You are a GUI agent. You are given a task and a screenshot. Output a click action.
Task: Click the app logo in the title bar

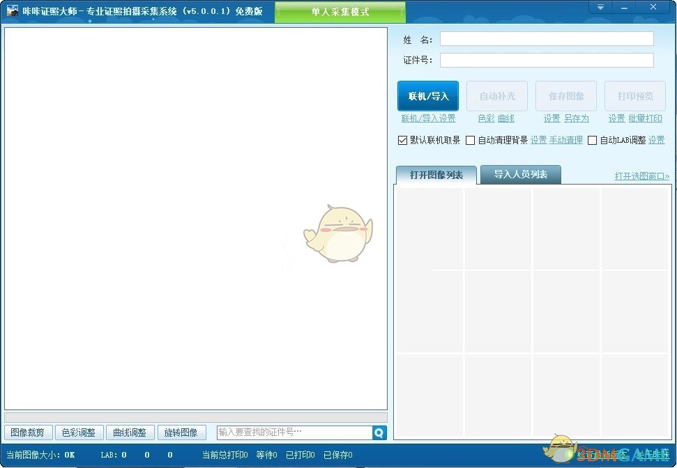coord(11,11)
